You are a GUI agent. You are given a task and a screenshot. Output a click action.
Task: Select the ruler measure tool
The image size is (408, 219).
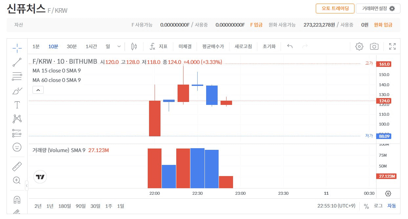(x=17, y=167)
